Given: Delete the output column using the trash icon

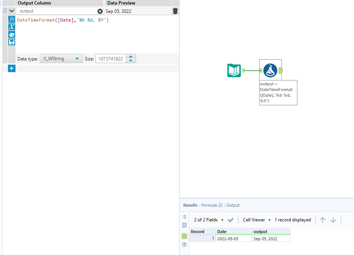Looking at the screenshot, I should 175,11.
